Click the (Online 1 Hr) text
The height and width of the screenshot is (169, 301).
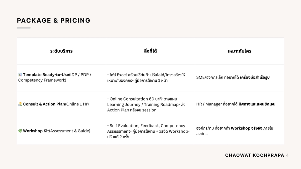77,104
